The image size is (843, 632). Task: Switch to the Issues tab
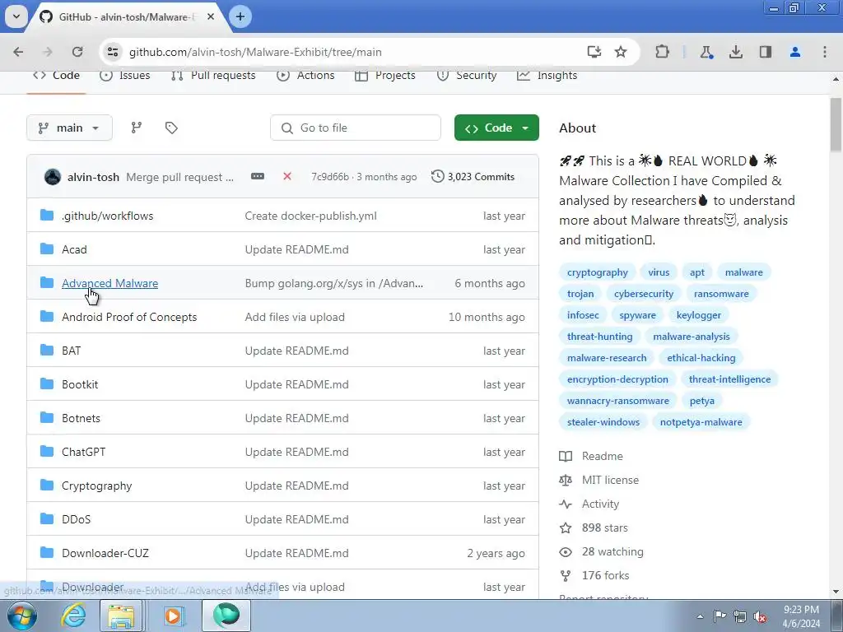point(125,76)
